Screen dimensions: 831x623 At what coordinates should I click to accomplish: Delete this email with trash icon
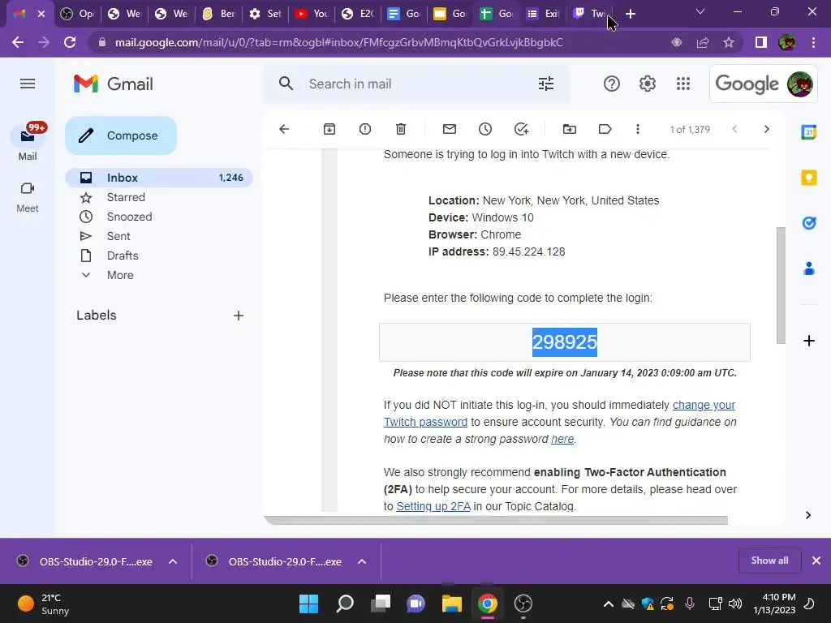coord(401,129)
